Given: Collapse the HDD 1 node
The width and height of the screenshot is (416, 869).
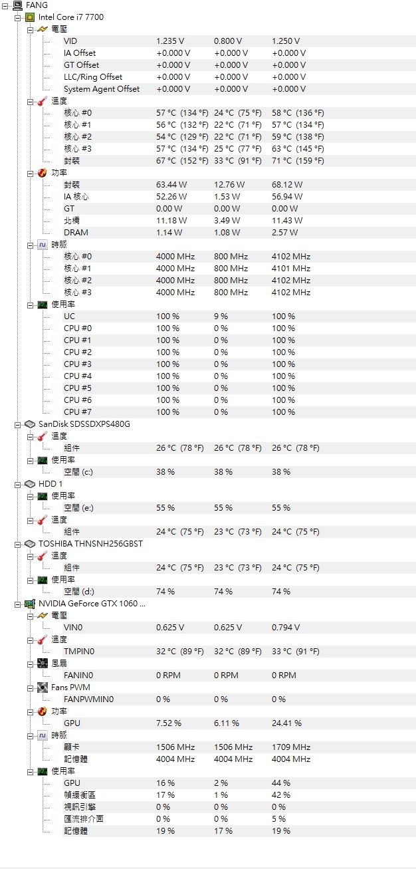Looking at the screenshot, I should pos(18,484).
